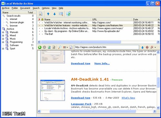This screenshot has width=161, height=118.
Task: Open the What's New link
Action: 128,98
